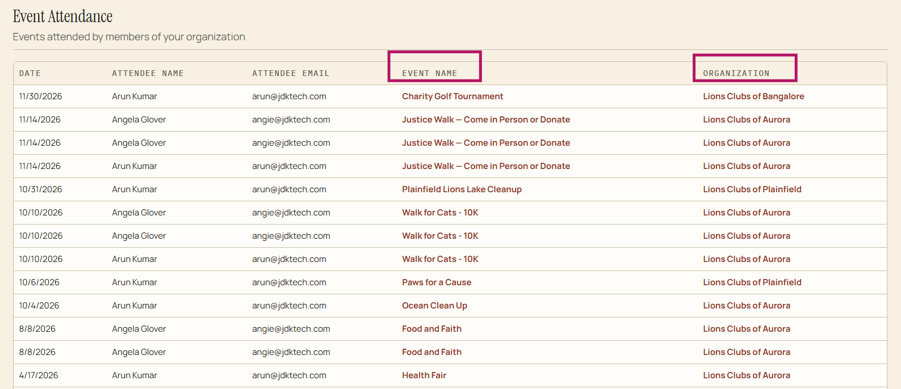Select Lions Clubs of Aurora in Arun Kumar's Walk for Cats row
Viewport: 901px width, 389px height.
[747, 259]
